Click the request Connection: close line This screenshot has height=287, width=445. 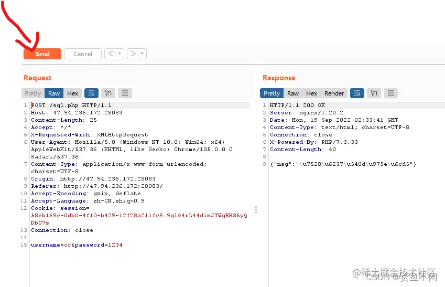click(62, 230)
